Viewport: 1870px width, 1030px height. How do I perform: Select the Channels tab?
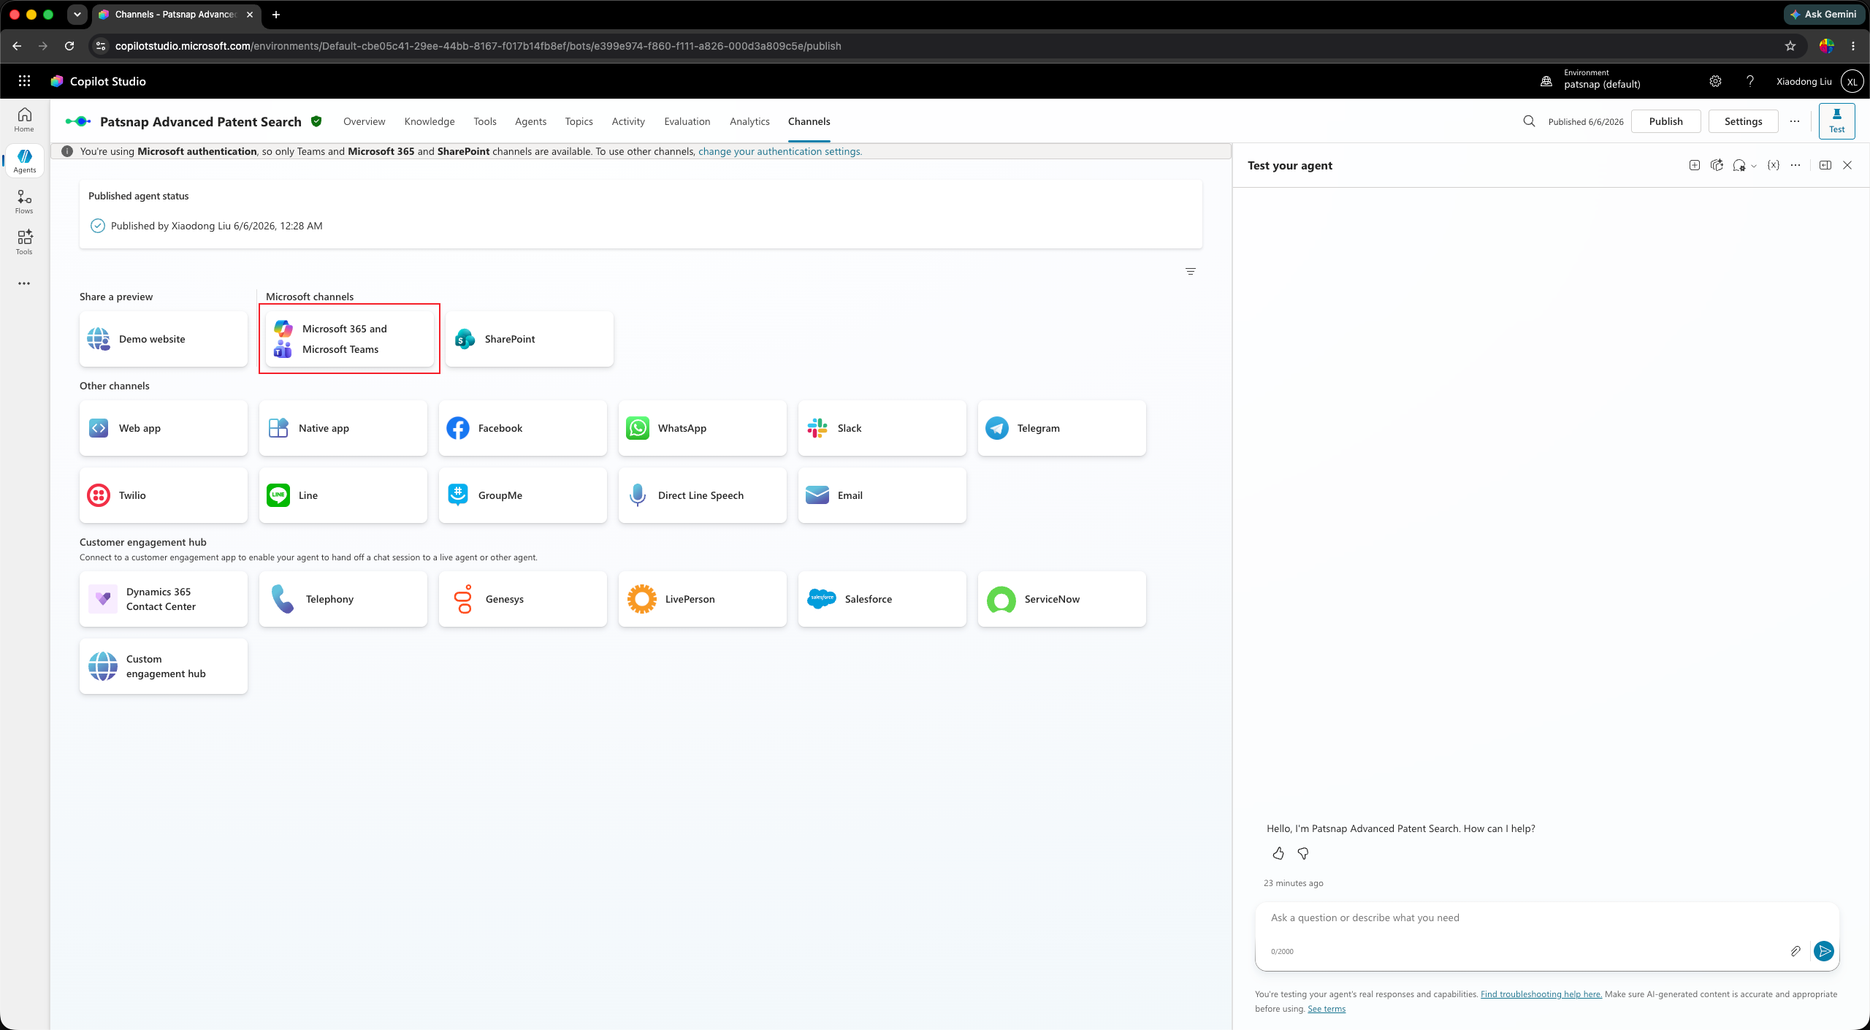point(809,121)
